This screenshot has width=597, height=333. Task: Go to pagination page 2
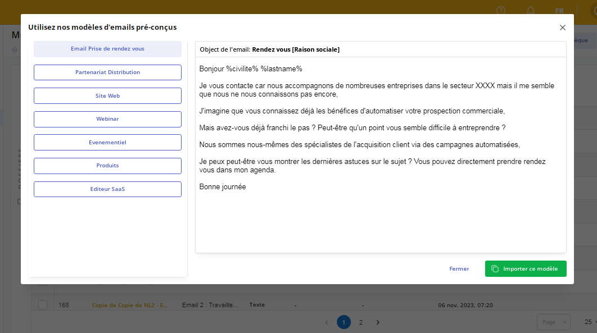click(x=360, y=322)
